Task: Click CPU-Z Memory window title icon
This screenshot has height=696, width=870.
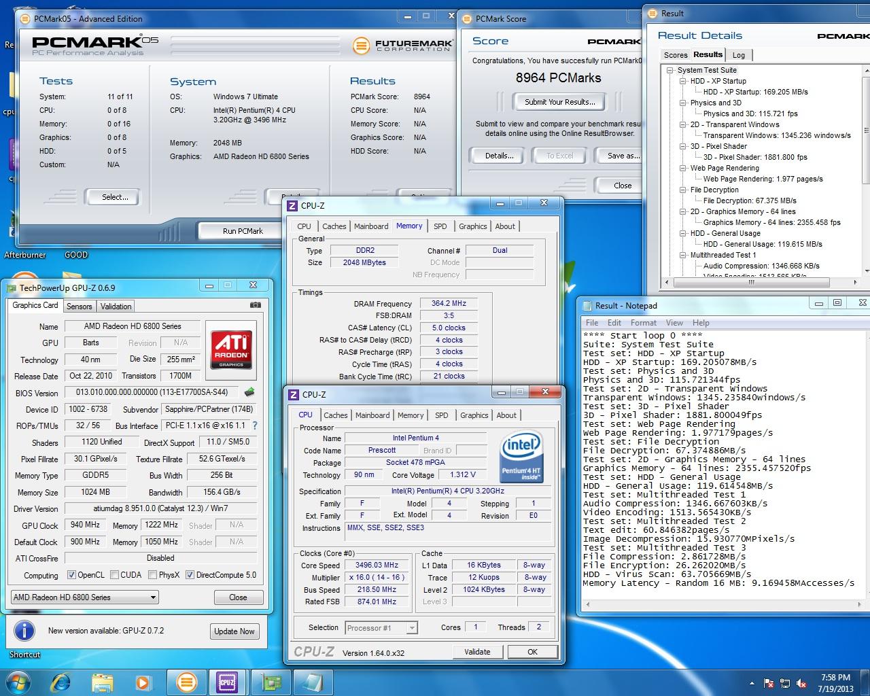Action: click(x=293, y=205)
